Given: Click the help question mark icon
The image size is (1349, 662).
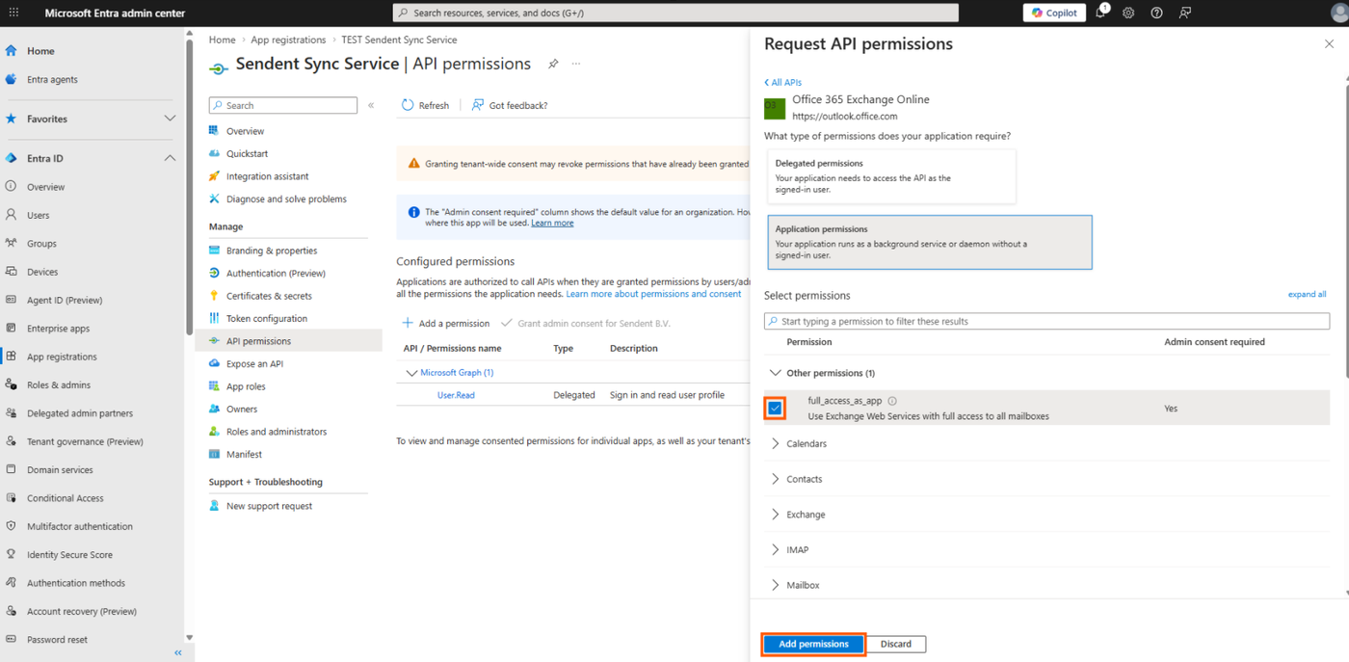Looking at the screenshot, I should coord(1156,13).
